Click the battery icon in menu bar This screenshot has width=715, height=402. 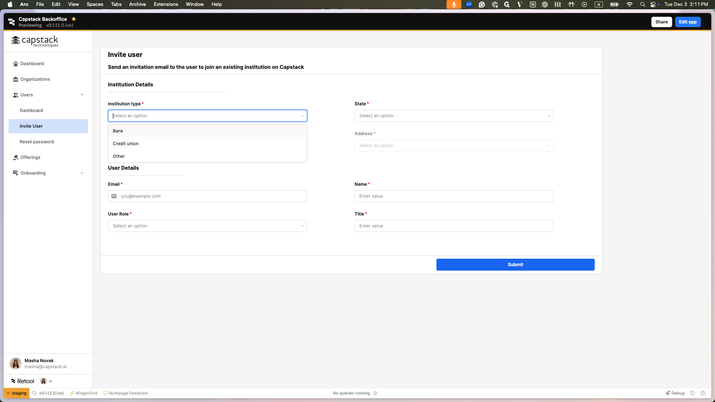[614, 4]
